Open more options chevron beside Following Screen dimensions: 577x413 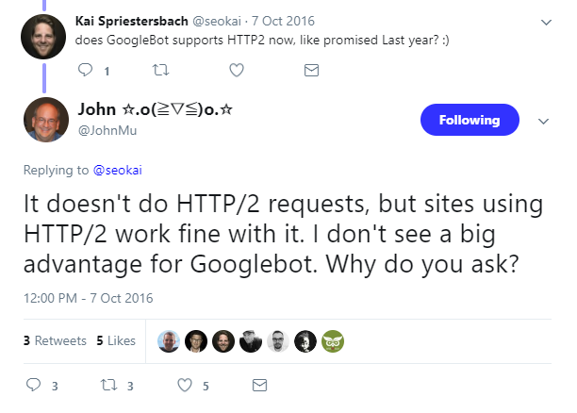point(542,121)
